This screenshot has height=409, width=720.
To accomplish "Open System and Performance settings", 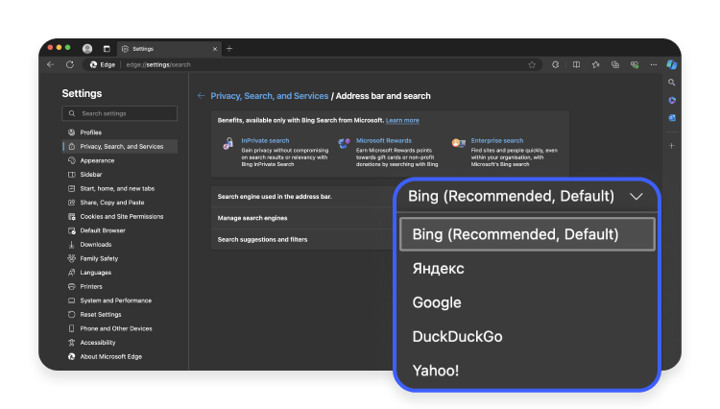I will click(120, 301).
